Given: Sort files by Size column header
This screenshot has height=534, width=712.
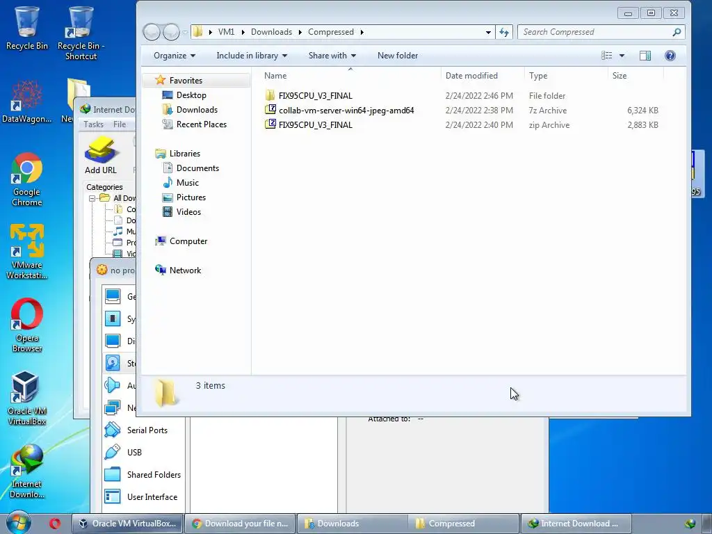Looking at the screenshot, I should (636, 75).
